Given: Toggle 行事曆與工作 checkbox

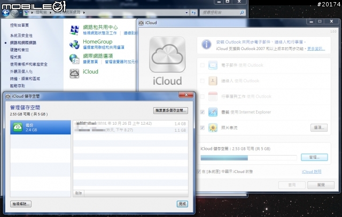Looking at the screenshot, I should (202, 97).
